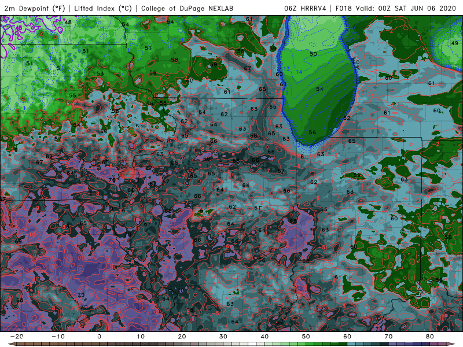The width and height of the screenshot is (463, 347).
Task: Click the "53" dewpoint value on the map
Action: pos(100,73)
